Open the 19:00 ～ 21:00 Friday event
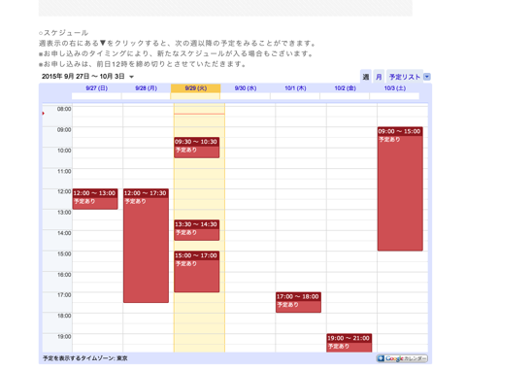The image size is (532, 370). pos(349,343)
